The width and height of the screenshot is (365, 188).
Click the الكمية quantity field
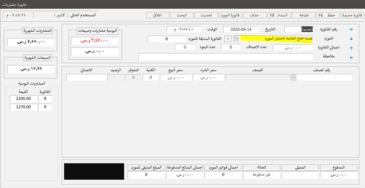(x=151, y=78)
